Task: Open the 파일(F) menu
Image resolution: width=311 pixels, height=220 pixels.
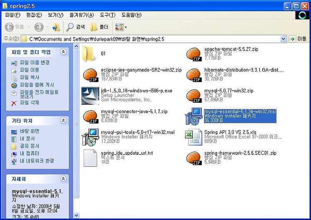Action: coord(13,15)
